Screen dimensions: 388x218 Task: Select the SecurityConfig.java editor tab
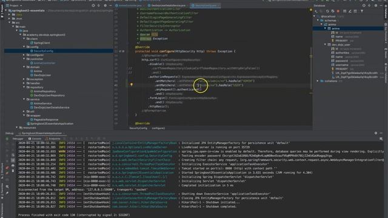pyautogui.click(x=206, y=5)
